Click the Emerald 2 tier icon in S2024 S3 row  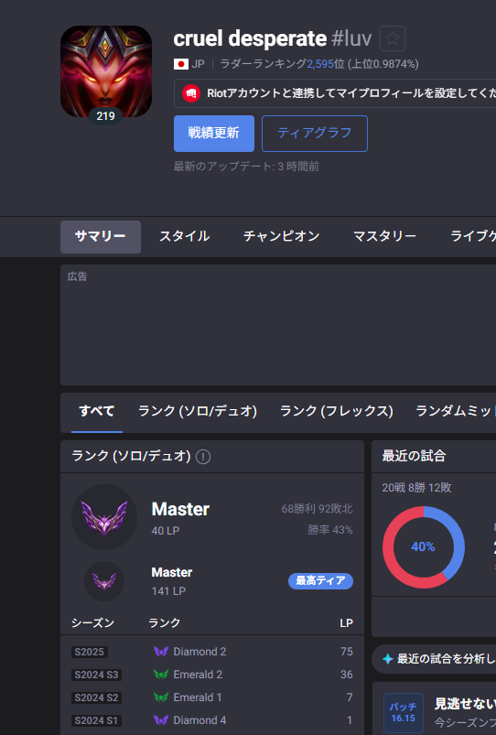coord(161,675)
